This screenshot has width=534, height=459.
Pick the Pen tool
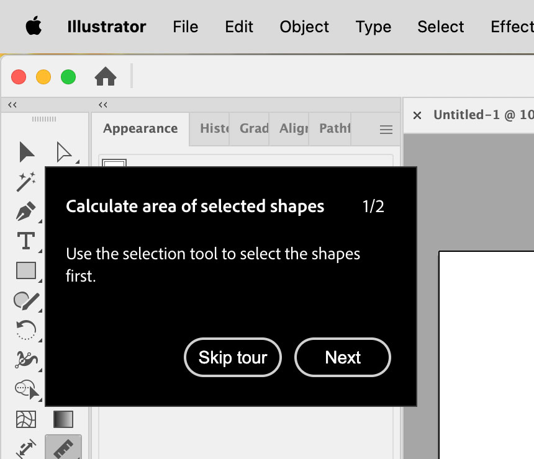click(x=25, y=211)
